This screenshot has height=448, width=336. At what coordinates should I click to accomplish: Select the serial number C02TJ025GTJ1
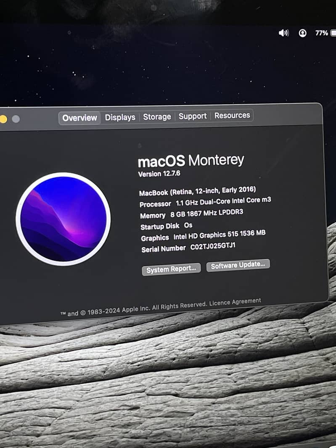tap(213, 246)
